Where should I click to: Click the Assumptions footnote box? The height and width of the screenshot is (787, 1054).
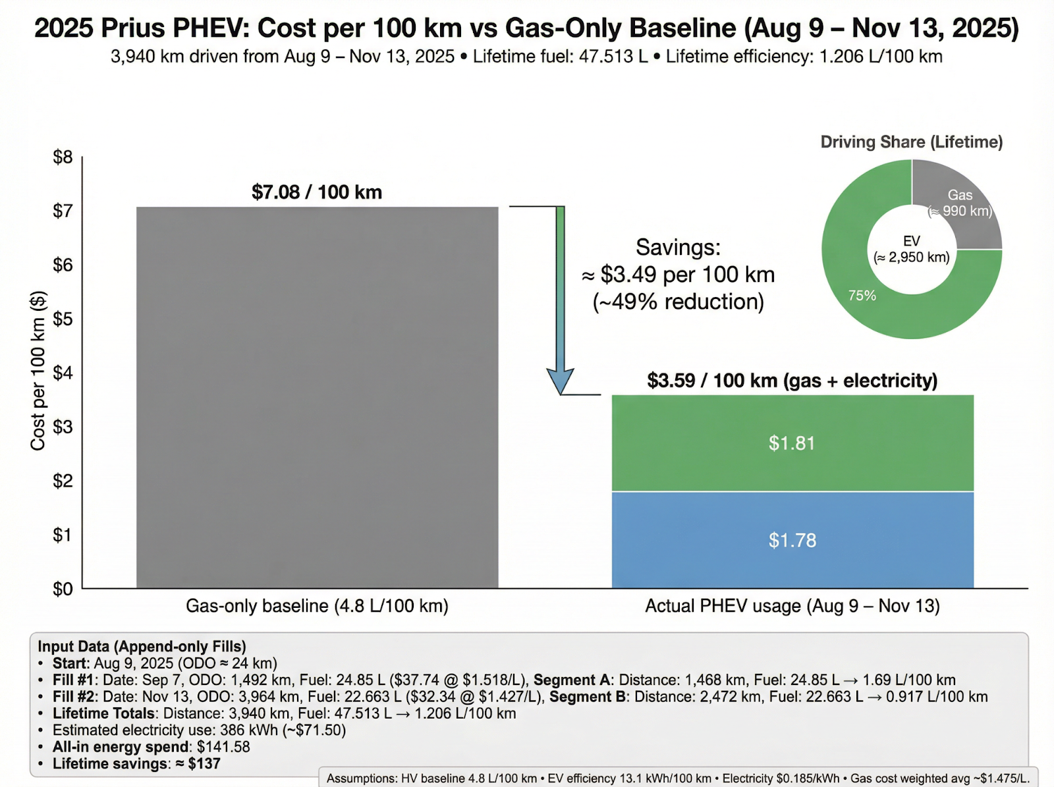click(x=678, y=778)
